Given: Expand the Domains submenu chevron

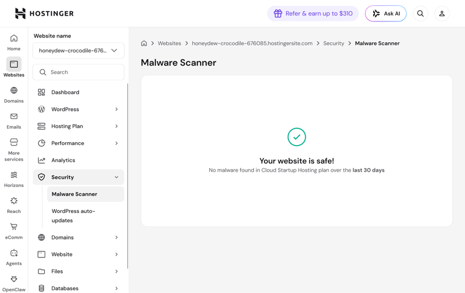Looking at the screenshot, I should pos(117,237).
